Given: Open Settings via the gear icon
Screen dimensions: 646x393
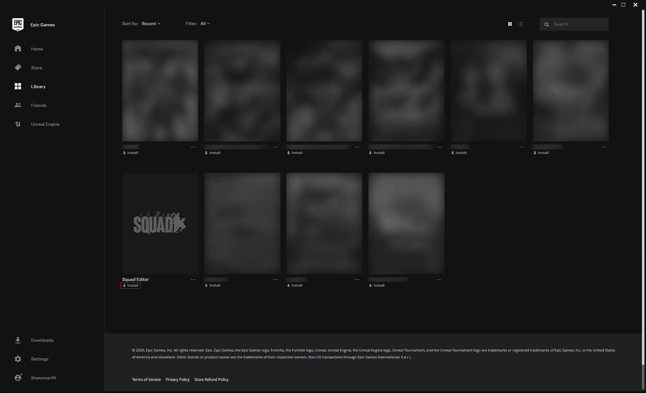Looking at the screenshot, I should 18,359.
